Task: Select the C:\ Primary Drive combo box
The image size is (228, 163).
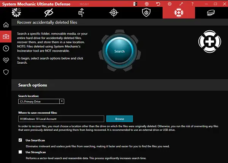Action: pos(41,101)
